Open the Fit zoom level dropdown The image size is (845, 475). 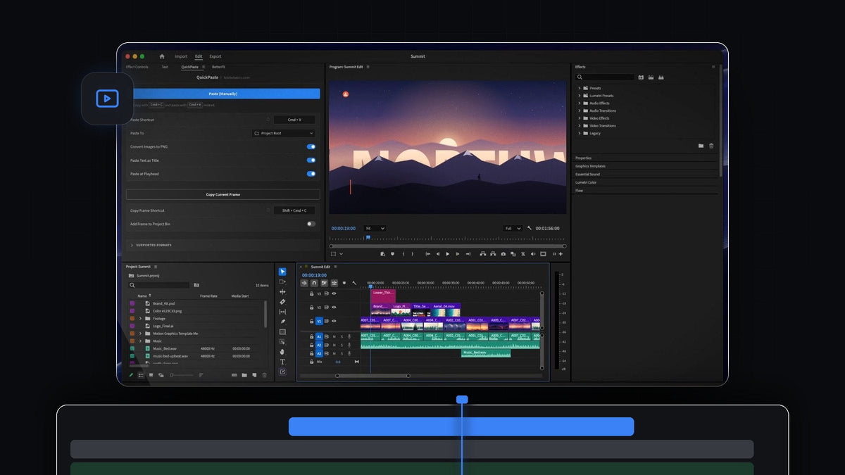click(x=375, y=228)
